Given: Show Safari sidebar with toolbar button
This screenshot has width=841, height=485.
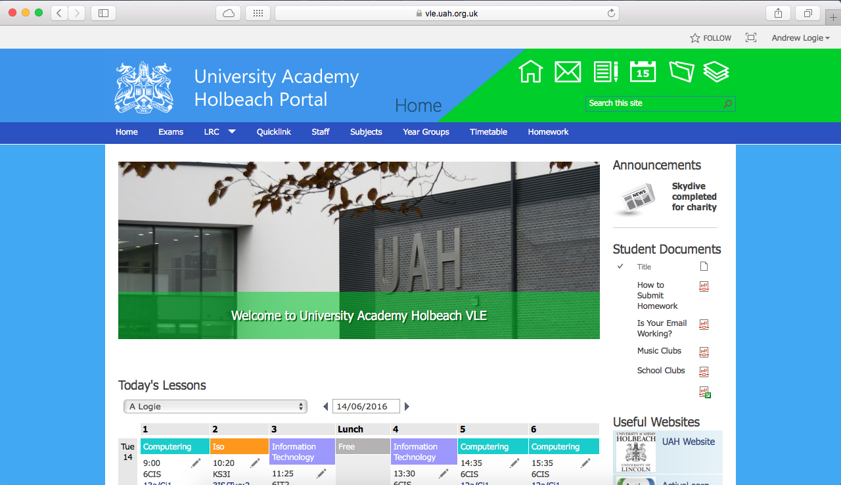Looking at the screenshot, I should tap(103, 13).
